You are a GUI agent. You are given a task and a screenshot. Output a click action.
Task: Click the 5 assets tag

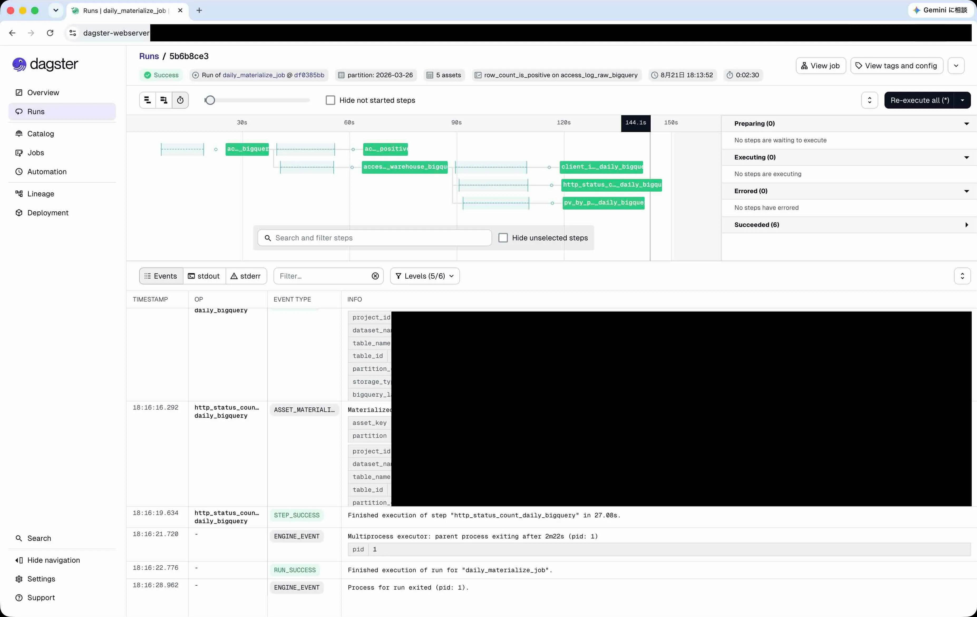[444, 75]
